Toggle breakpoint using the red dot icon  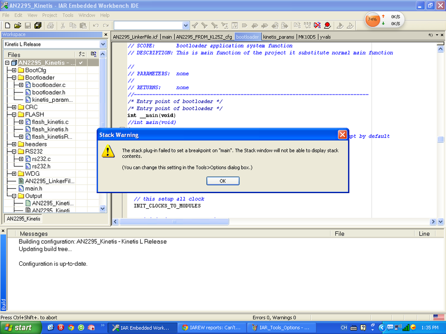pos(327,25)
